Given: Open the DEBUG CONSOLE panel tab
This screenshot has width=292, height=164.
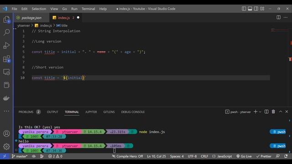Looking at the screenshot, I should 133,112.
